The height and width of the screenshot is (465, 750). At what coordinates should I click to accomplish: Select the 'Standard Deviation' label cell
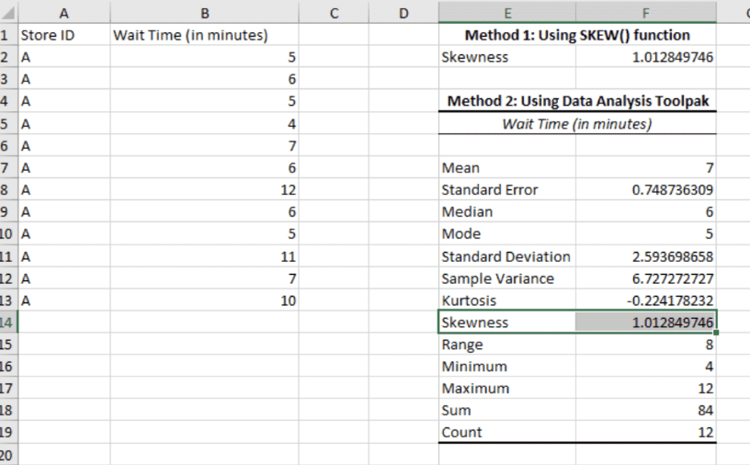pos(507,256)
